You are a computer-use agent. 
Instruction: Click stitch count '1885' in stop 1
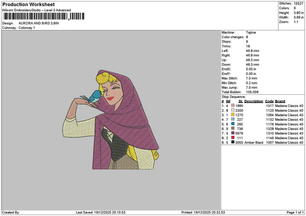pos(239,105)
